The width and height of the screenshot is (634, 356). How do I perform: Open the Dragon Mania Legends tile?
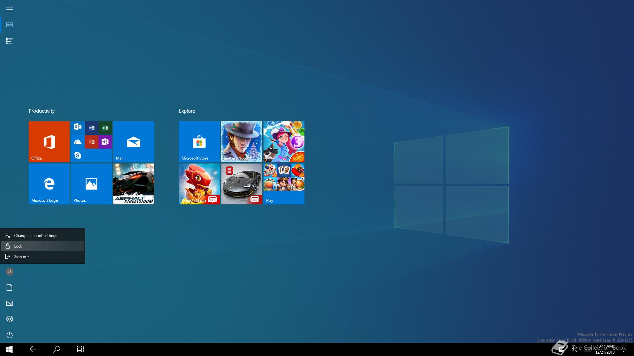click(x=199, y=184)
